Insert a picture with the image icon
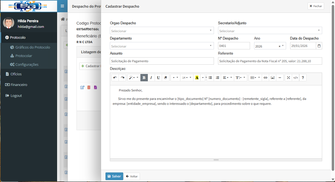Image resolution: width=335 pixels, height=182 pixels. click(272, 77)
